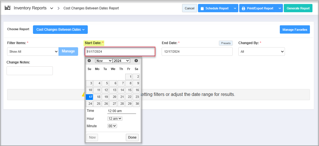Expand the Inventory Reports chevron menu

click(x=51, y=8)
